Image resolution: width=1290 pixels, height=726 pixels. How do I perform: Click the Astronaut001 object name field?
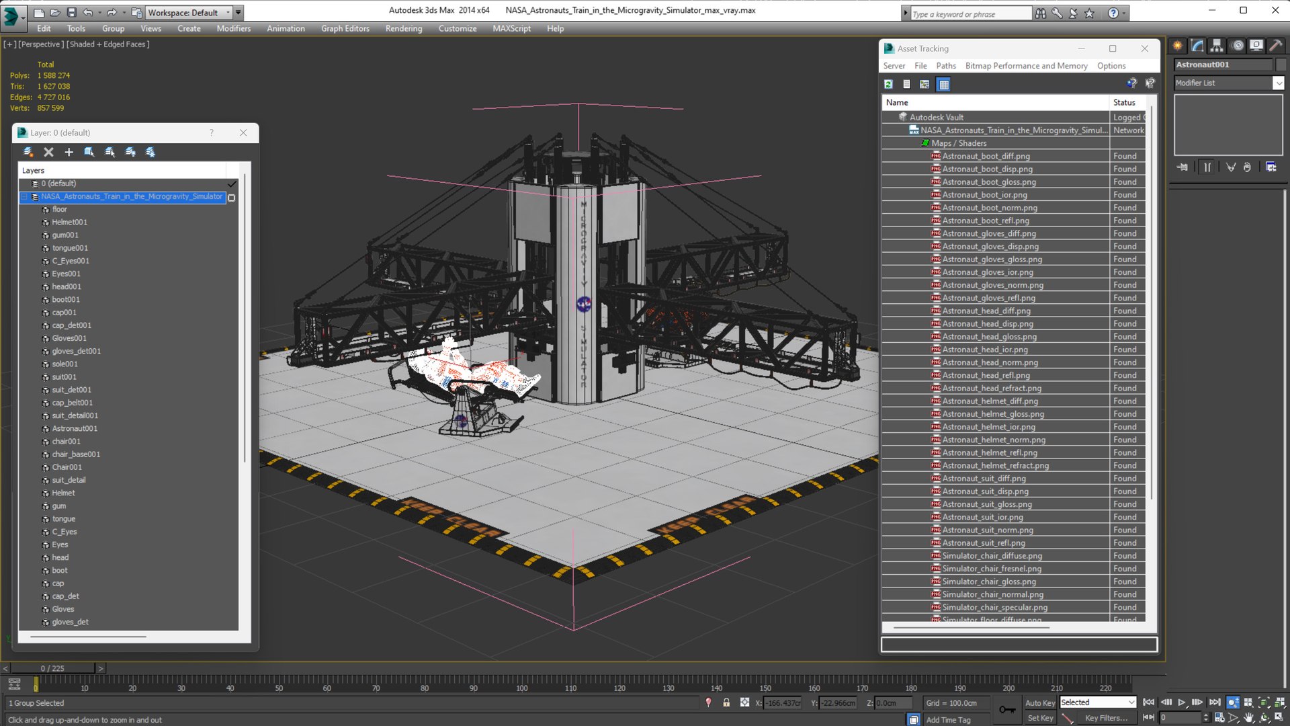click(x=1223, y=65)
